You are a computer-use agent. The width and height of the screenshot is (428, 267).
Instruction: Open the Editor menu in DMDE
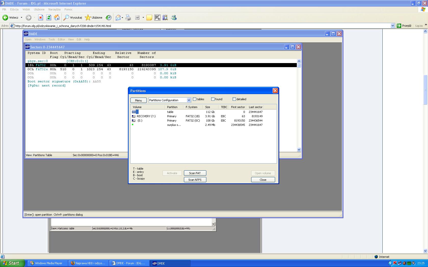pos(61,39)
